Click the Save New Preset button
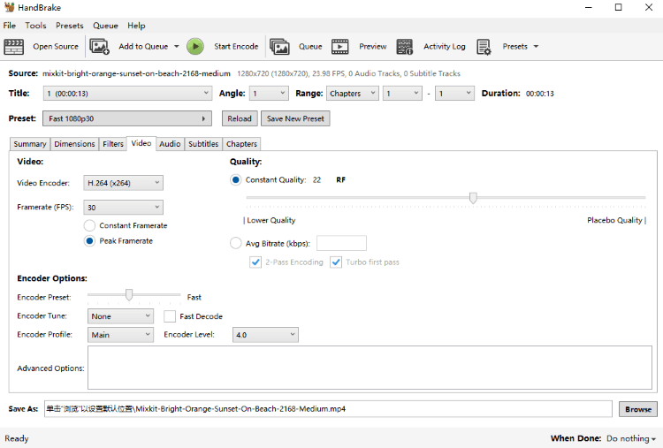Viewport: 663px width, 448px height. [295, 118]
